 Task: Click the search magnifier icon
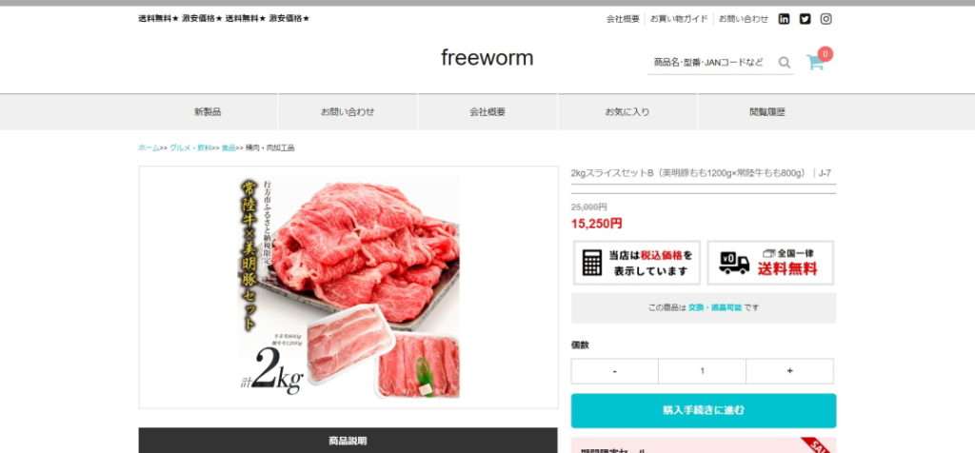pos(785,62)
